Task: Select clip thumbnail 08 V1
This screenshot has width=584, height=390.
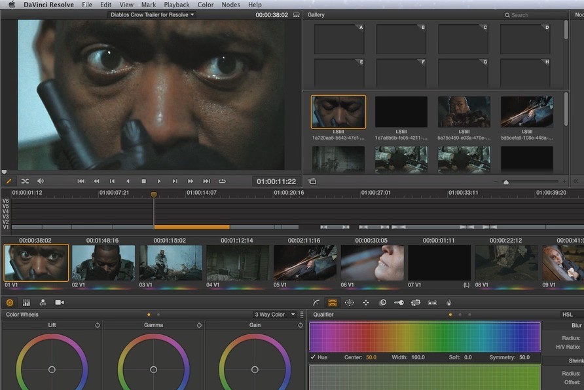Action: tap(507, 262)
